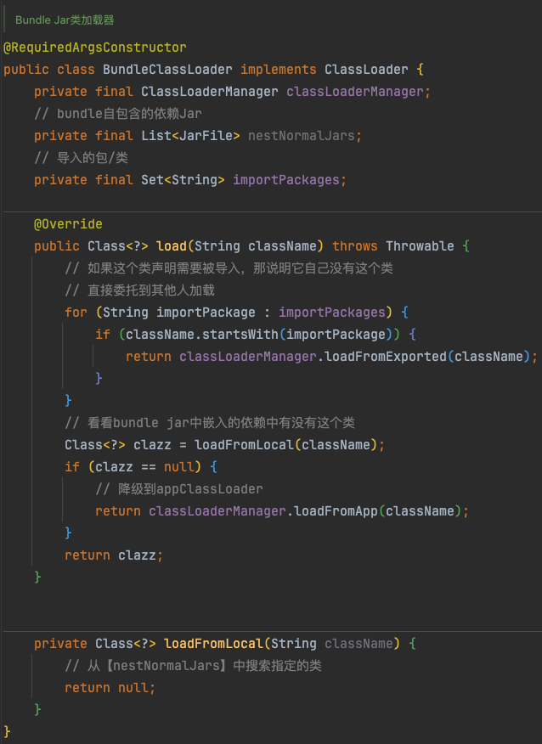The width and height of the screenshot is (542, 744).
Task: Click the @Override annotation
Action: click(68, 224)
